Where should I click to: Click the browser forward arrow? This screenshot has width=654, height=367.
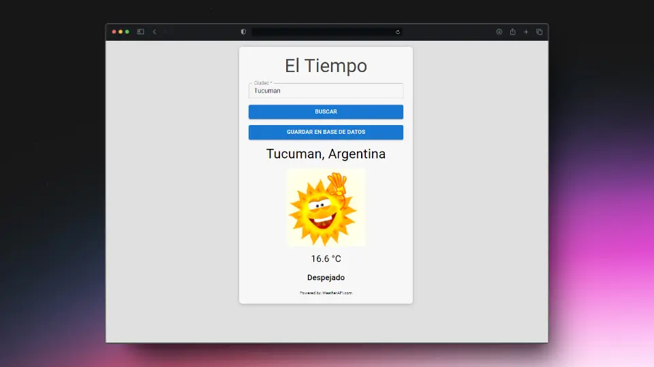click(165, 32)
